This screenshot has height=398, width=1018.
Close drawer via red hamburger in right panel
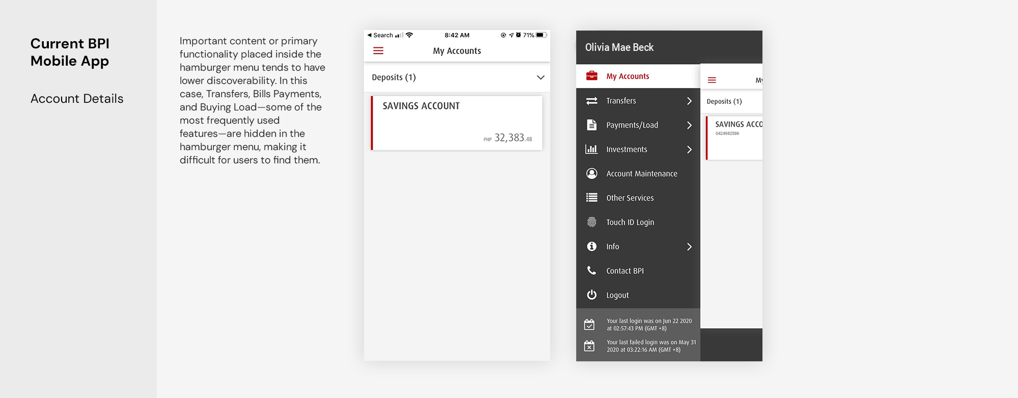(712, 80)
